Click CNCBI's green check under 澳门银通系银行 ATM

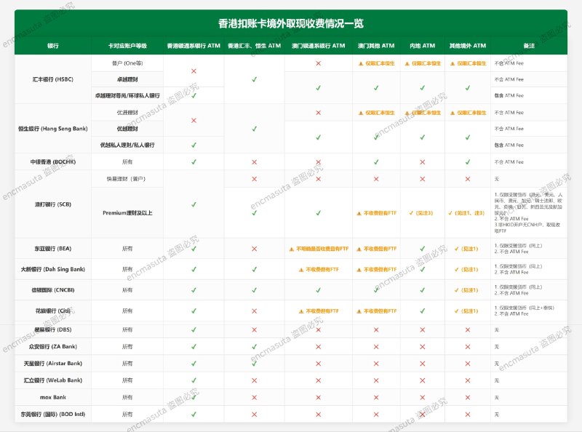click(318, 290)
